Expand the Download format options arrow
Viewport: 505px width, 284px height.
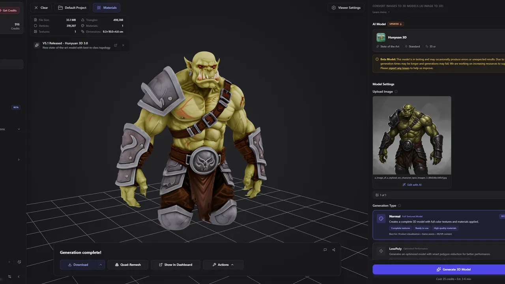(x=101, y=265)
